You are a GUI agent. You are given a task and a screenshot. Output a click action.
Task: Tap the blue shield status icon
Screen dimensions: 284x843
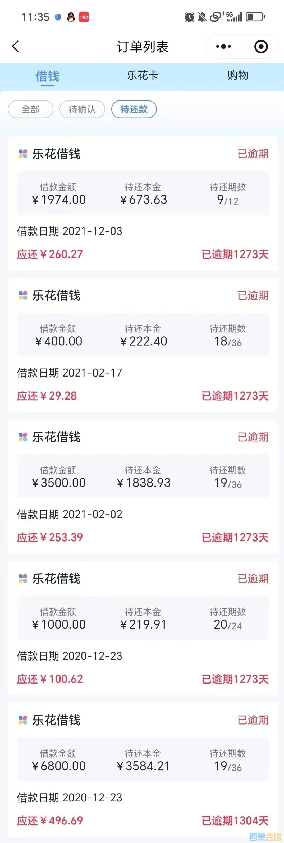[58, 17]
